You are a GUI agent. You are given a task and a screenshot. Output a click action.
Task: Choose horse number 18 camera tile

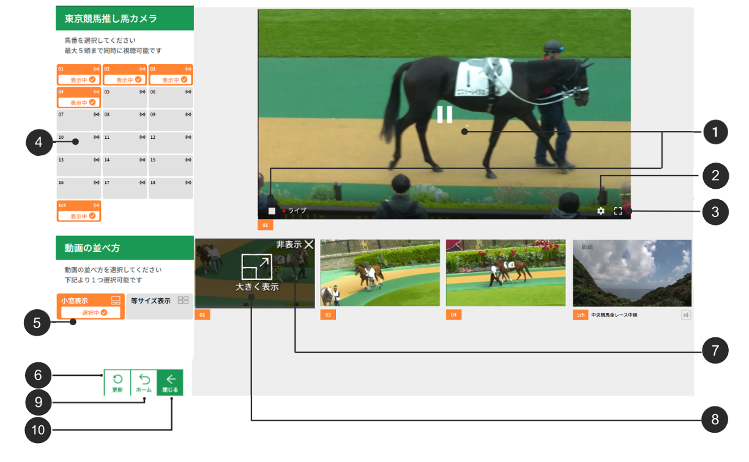click(171, 188)
